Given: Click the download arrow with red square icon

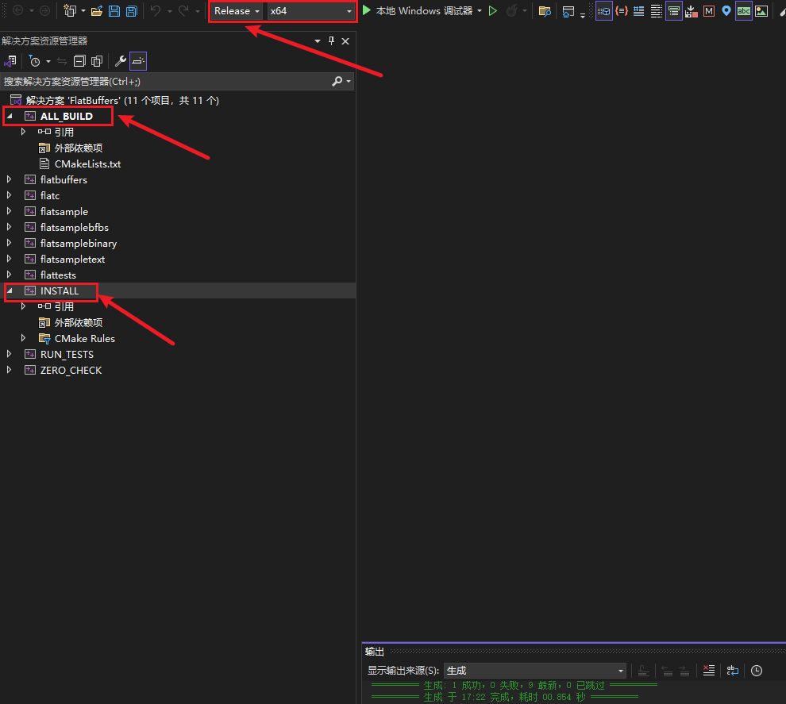Looking at the screenshot, I should tap(692, 11).
